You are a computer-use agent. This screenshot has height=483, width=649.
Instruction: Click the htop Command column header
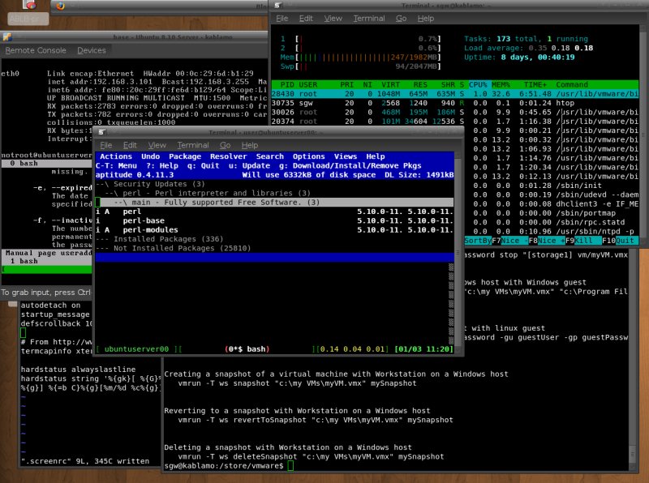[572, 84]
